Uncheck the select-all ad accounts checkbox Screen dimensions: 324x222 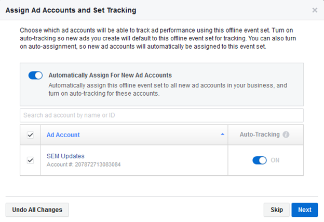[30, 135]
